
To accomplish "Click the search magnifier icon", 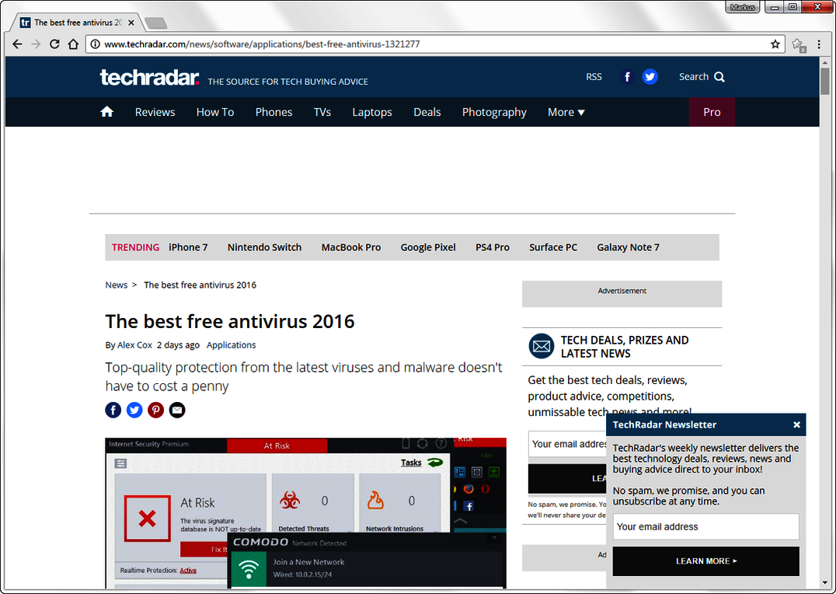I will (719, 76).
